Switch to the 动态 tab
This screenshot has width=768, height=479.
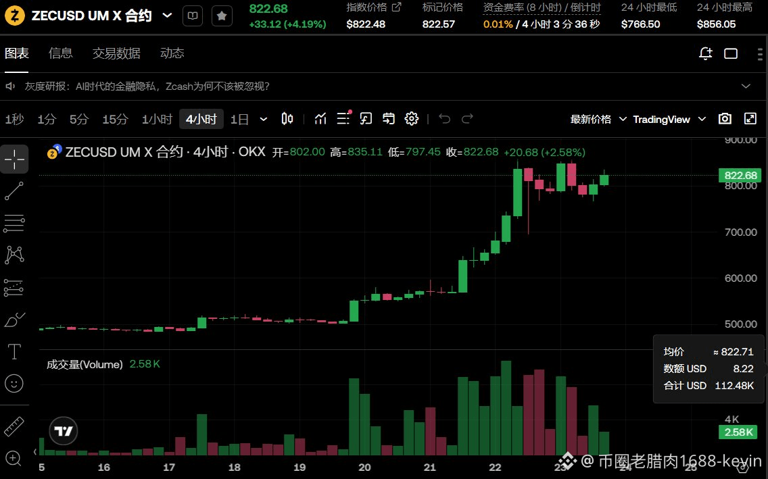tap(172, 53)
